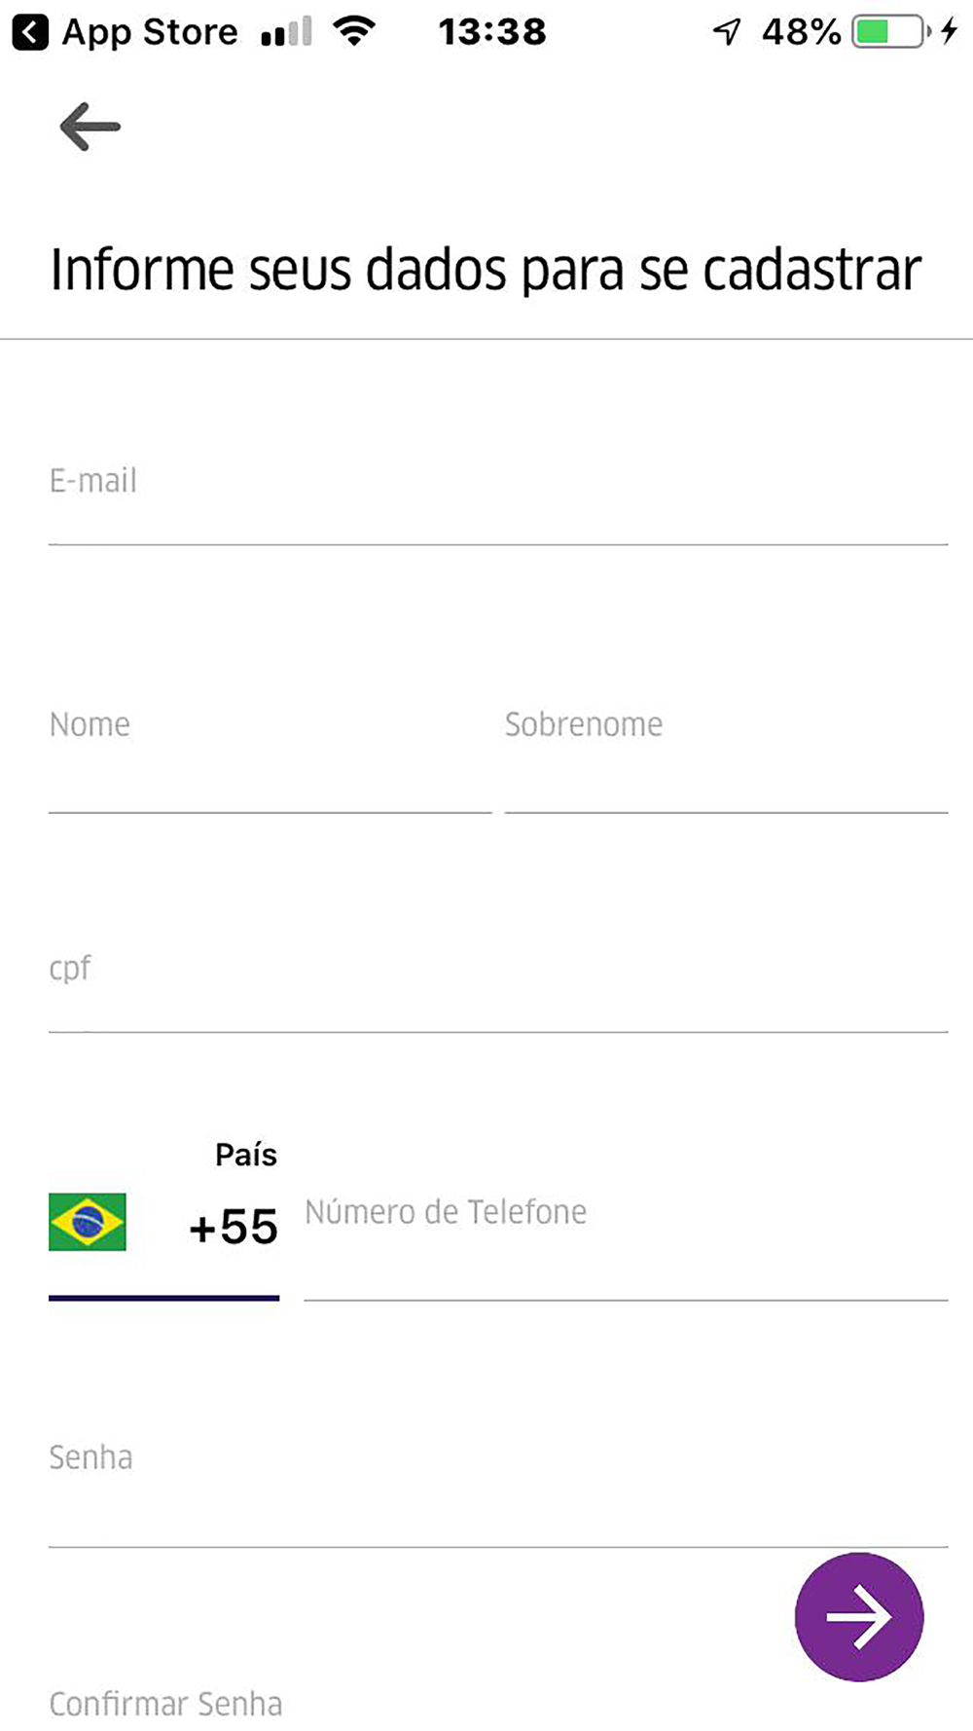Return to App Store via status bar
This screenshot has height=1731, width=973.
click(126, 32)
